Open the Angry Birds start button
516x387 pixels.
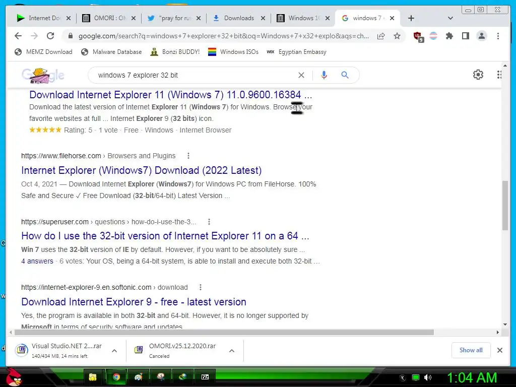coord(14,376)
